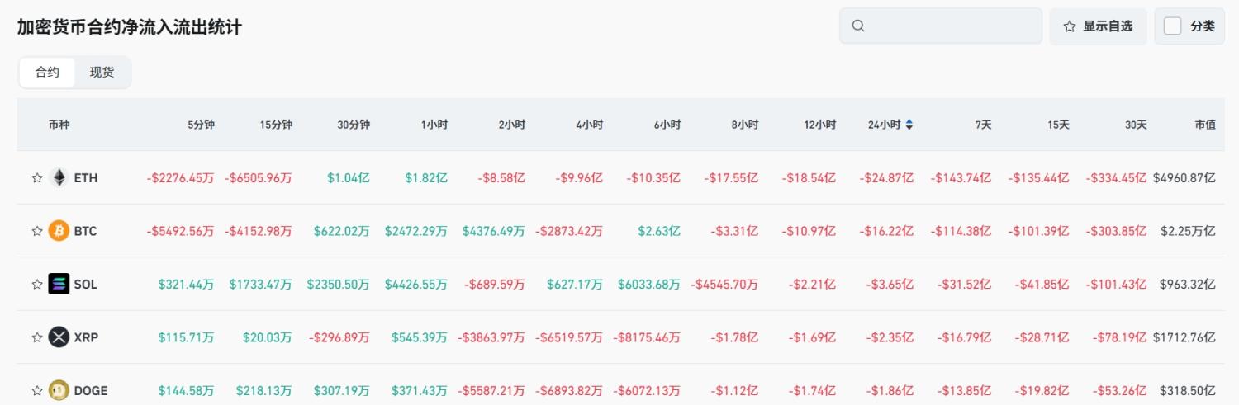Viewport: 1239px width, 405px height.
Task: Sort table by 7天 column header
Action: click(983, 125)
